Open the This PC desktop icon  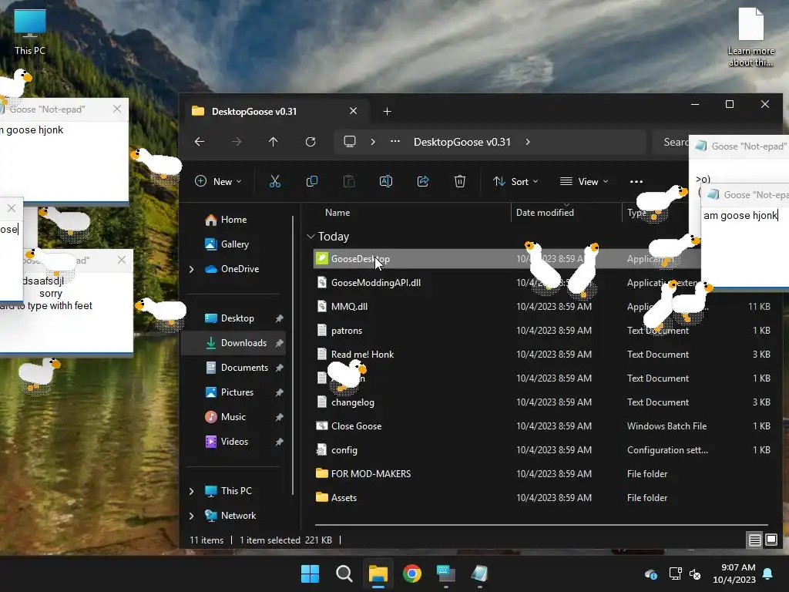pyautogui.click(x=30, y=32)
